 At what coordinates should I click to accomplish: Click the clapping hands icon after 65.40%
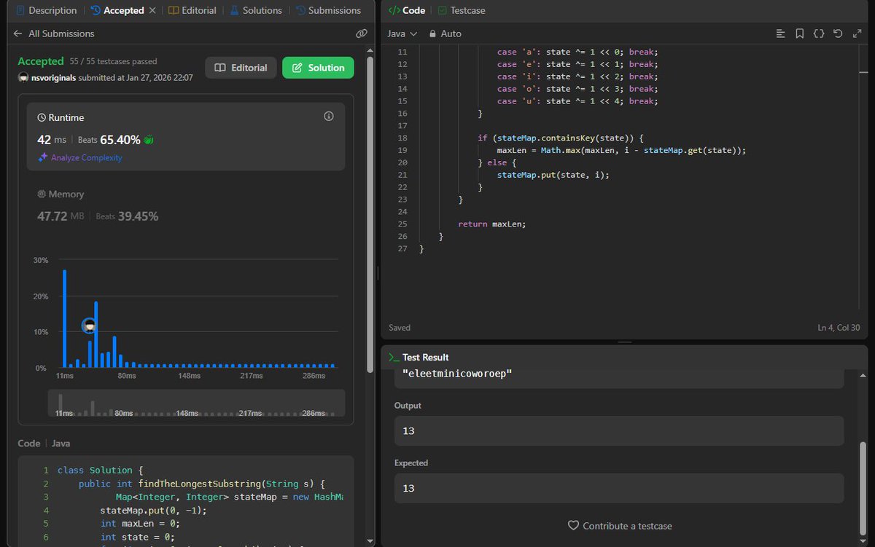[149, 139]
